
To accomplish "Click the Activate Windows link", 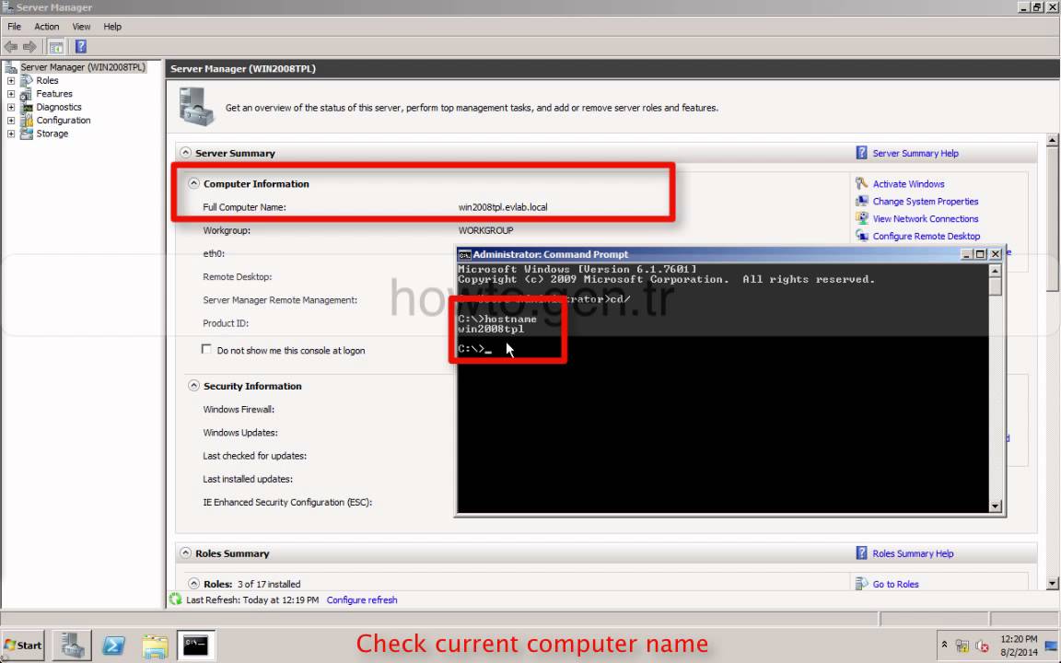I will pos(908,184).
